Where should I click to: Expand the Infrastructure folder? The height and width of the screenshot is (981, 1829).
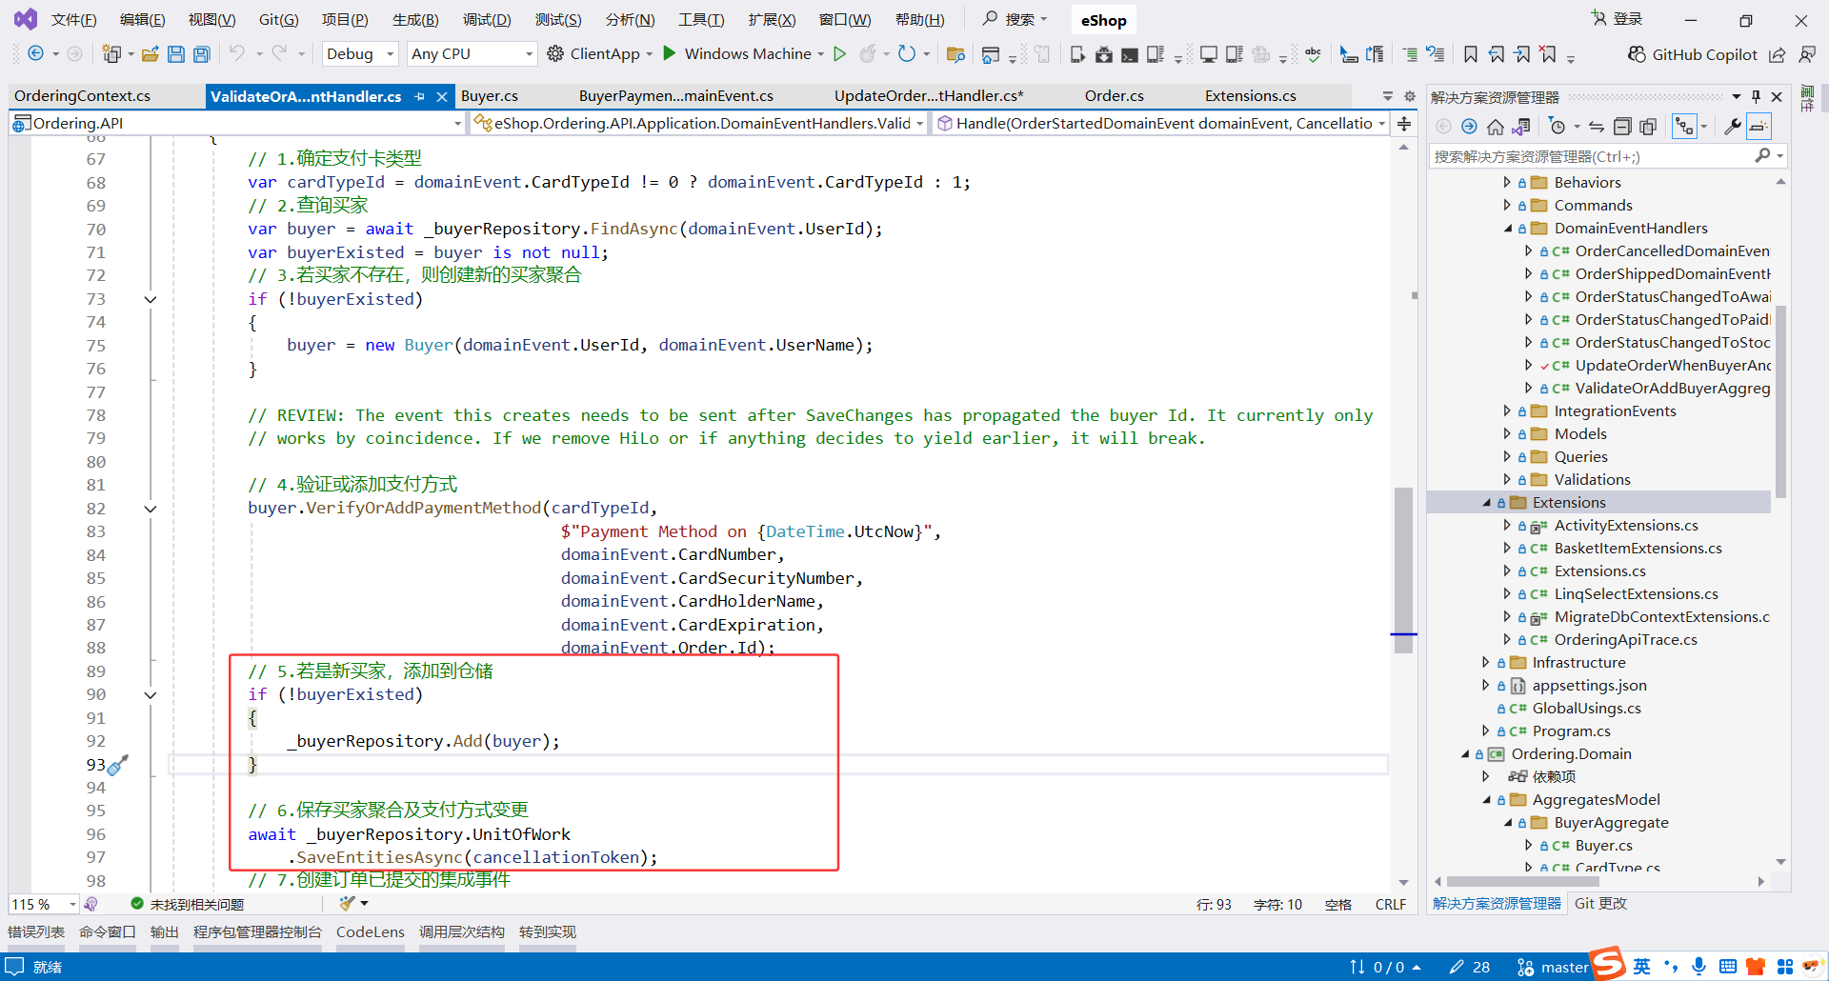(x=1485, y=662)
